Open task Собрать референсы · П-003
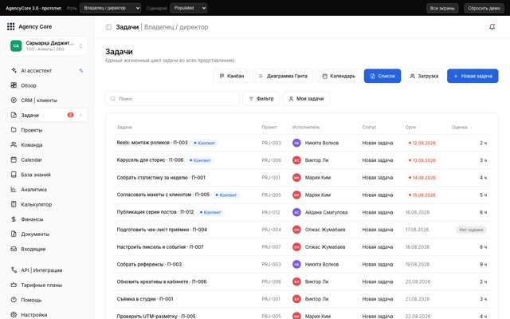Image resolution: width=510 pixels, height=319 pixels. [x=149, y=264]
